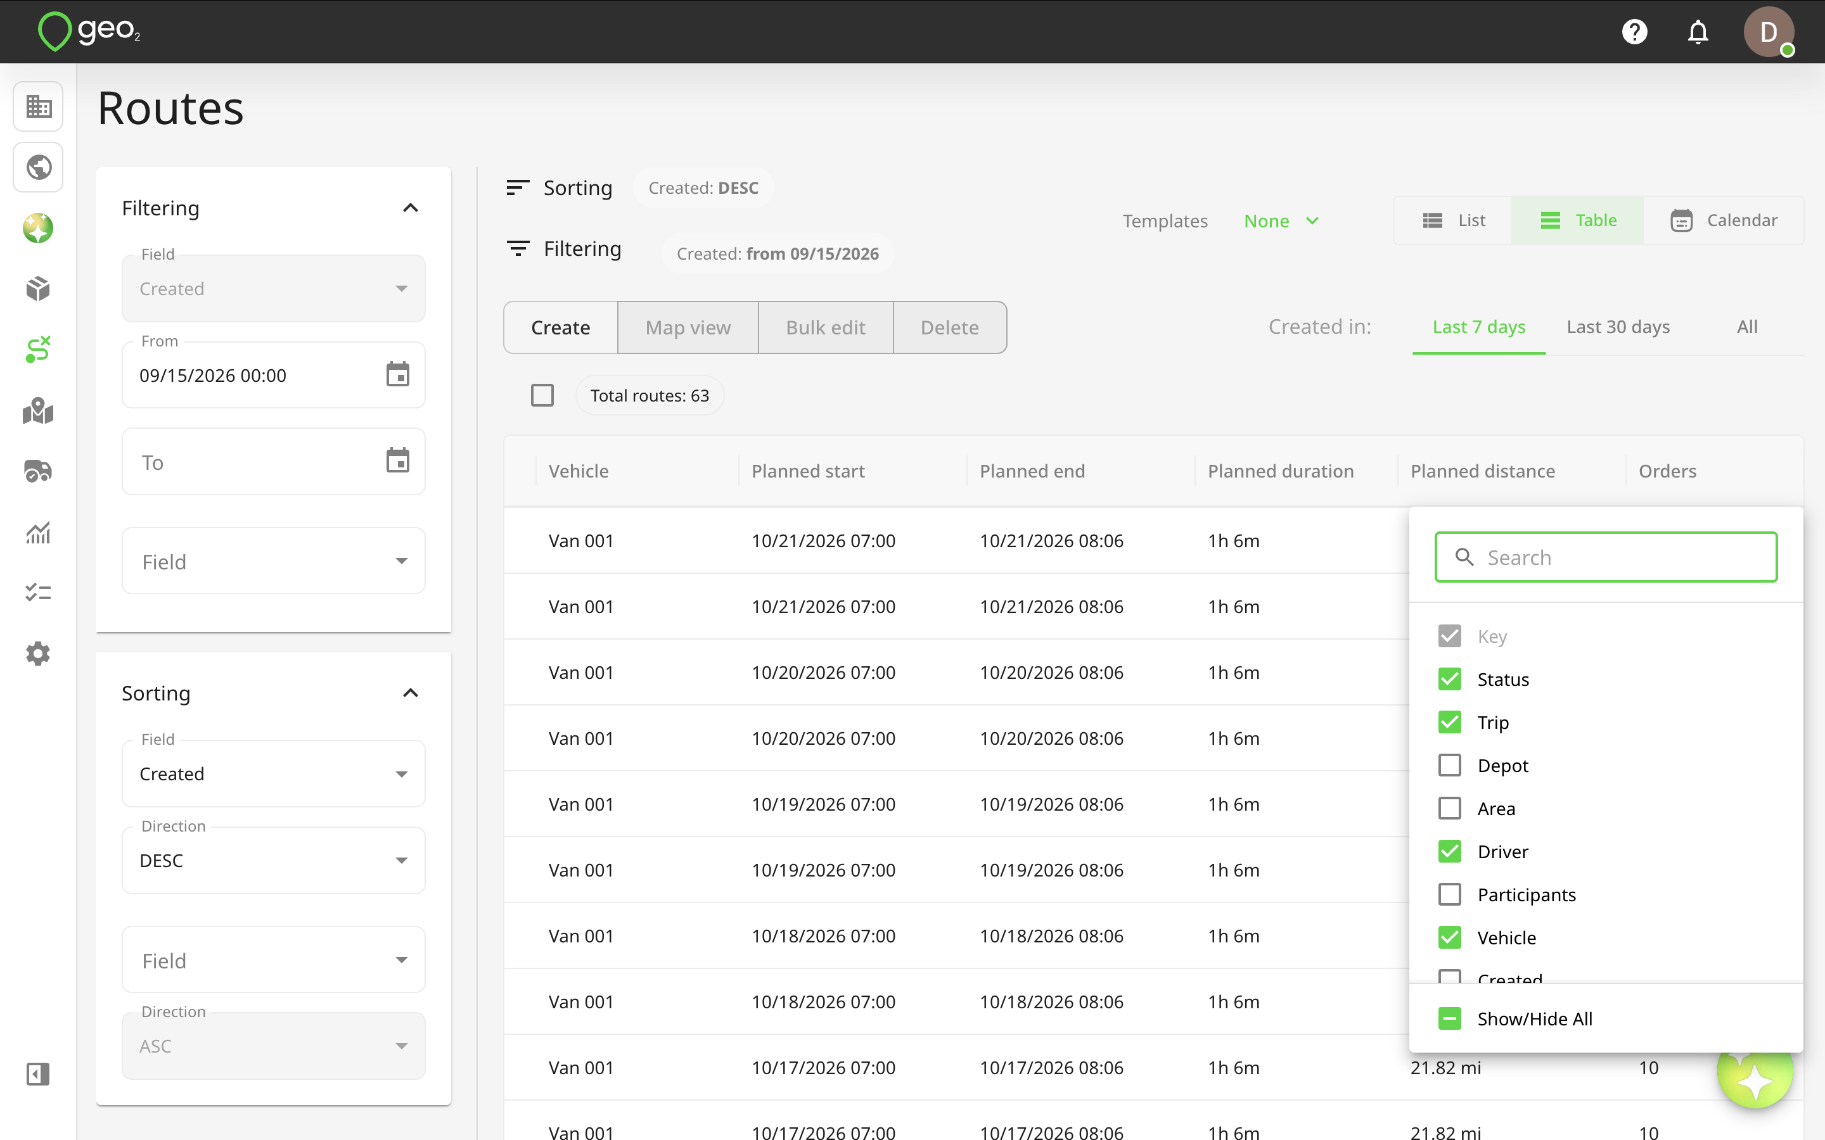Click the Created: DESC sorting chip
This screenshot has height=1140, width=1825.
pos(703,187)
